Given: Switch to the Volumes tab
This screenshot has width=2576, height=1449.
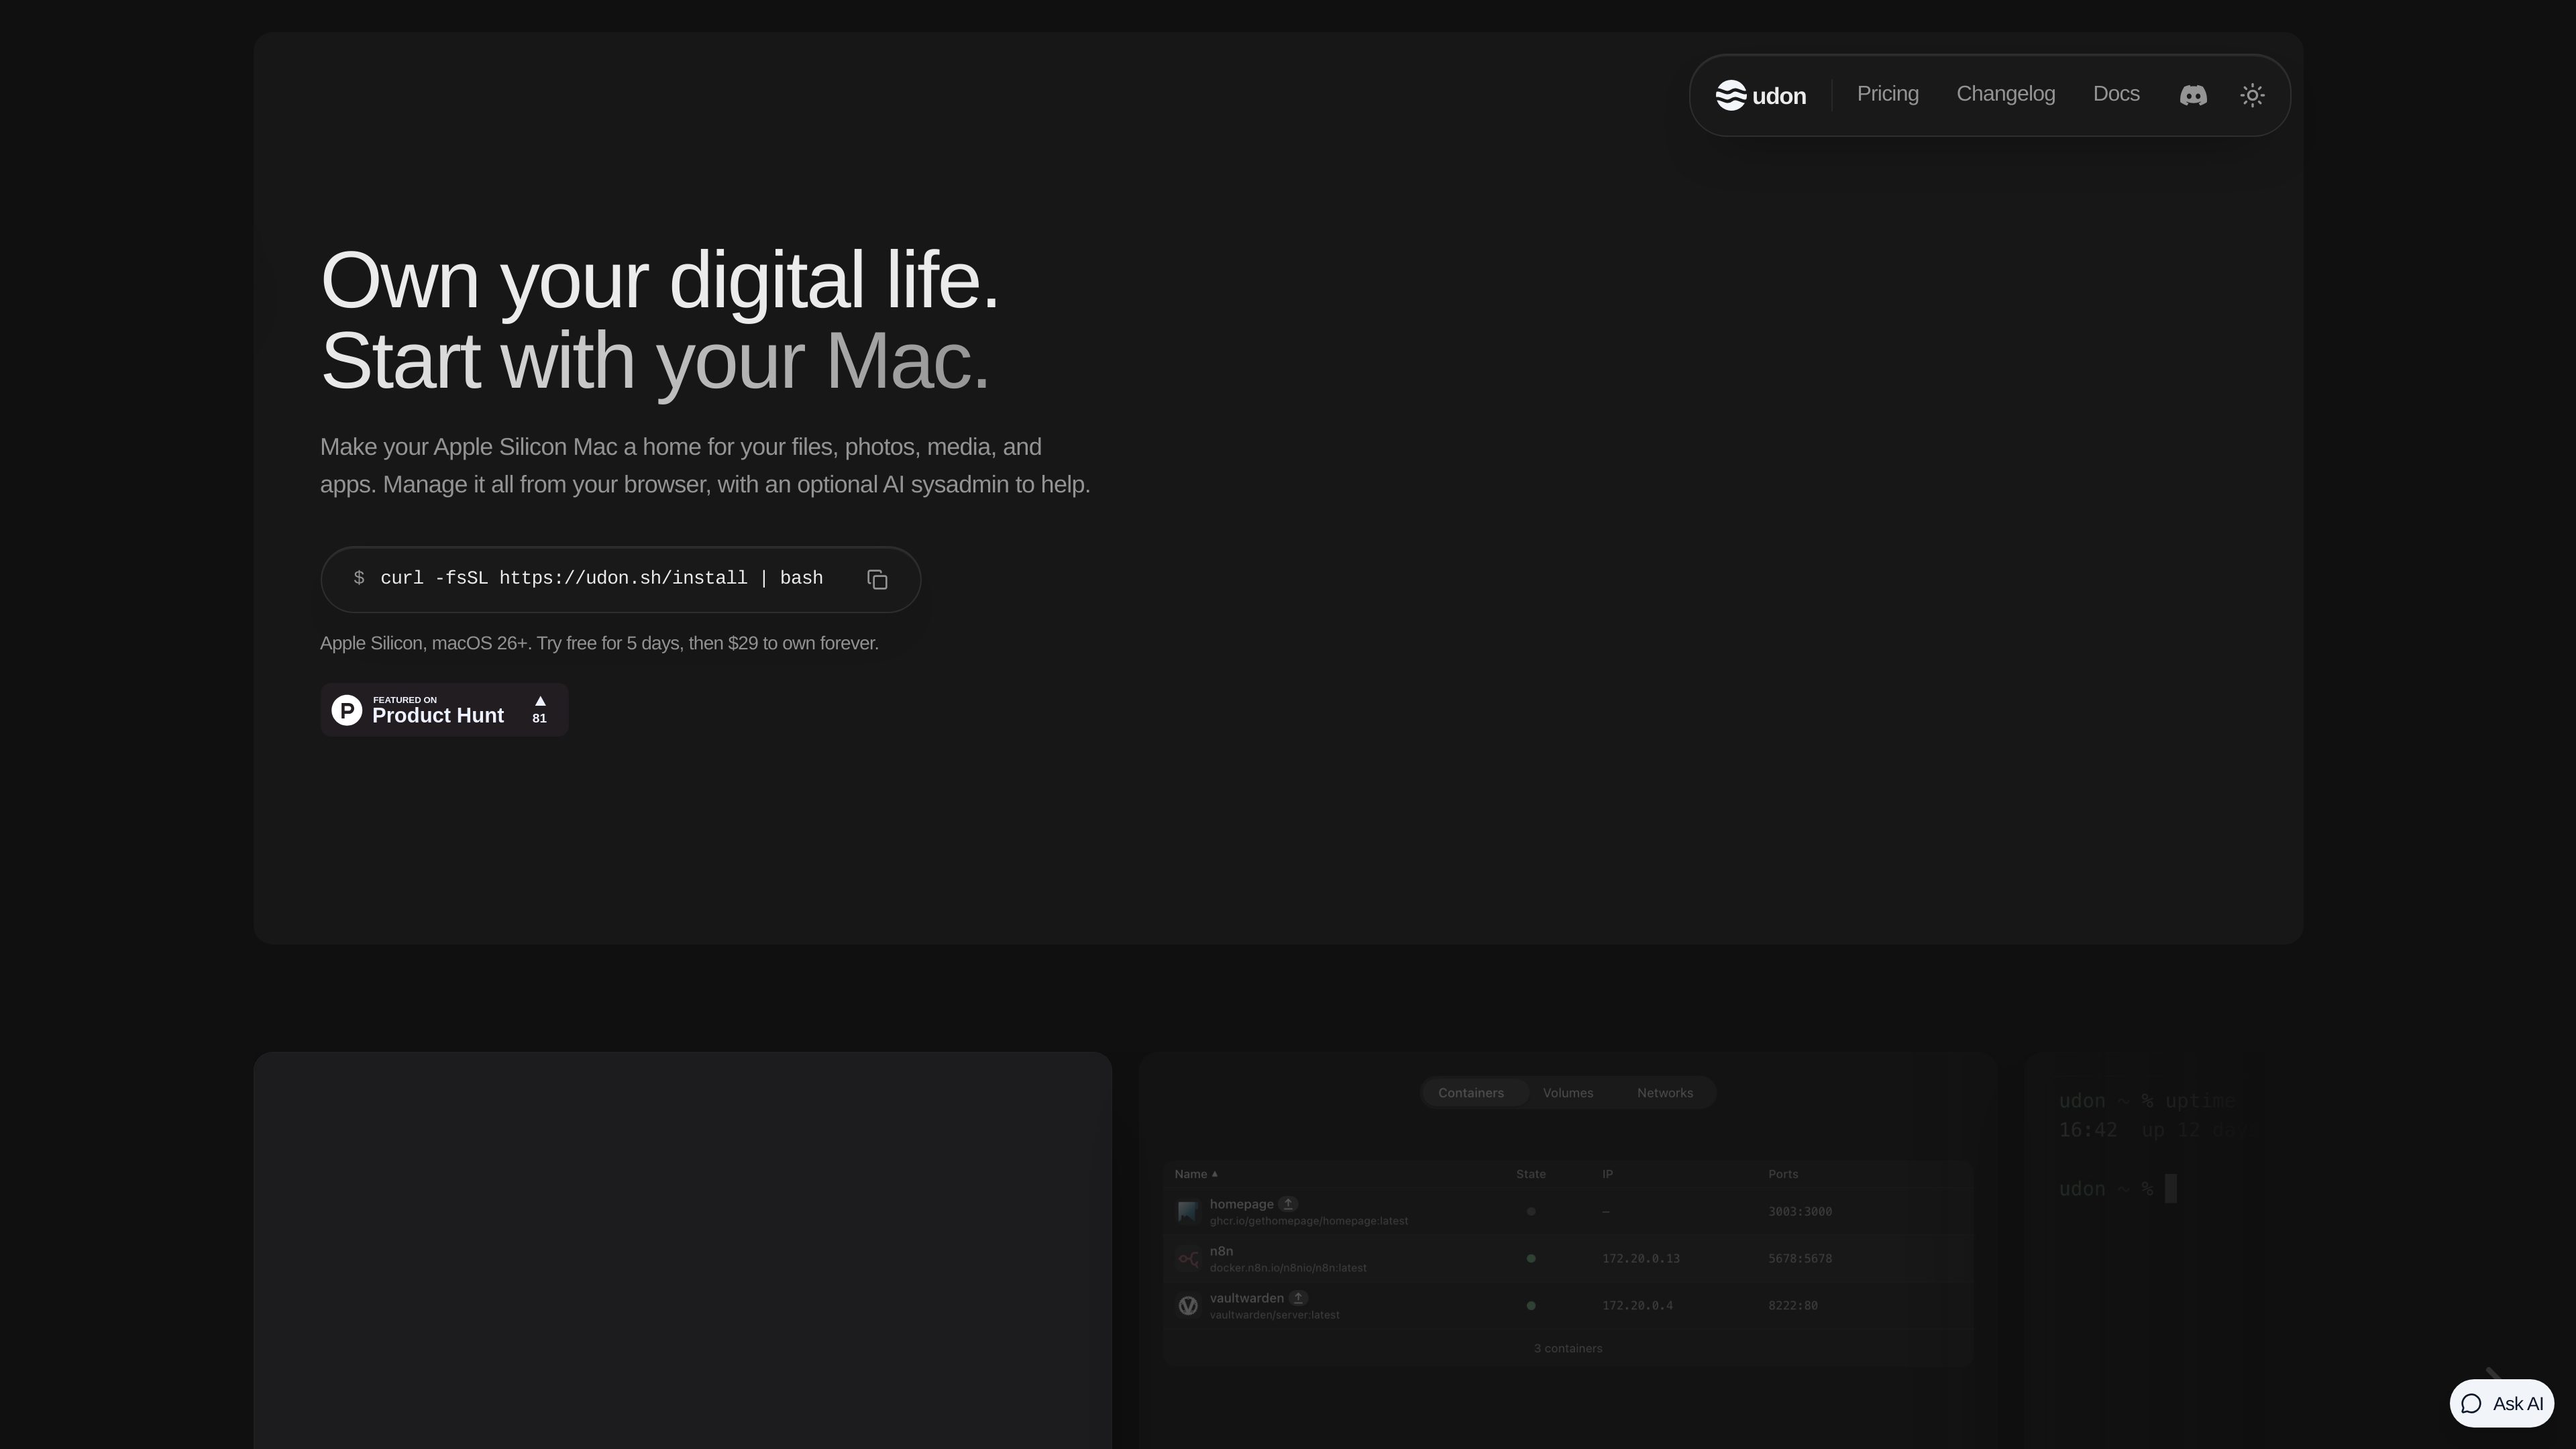Looking at the screenshot, I should pos(1567,1093).
